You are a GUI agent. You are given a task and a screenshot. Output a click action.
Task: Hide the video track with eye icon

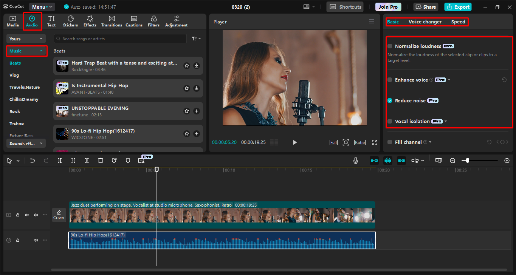coord(27,215)
